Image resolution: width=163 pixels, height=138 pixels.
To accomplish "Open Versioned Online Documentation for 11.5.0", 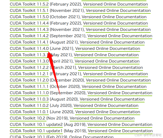I will coord(114,17).
